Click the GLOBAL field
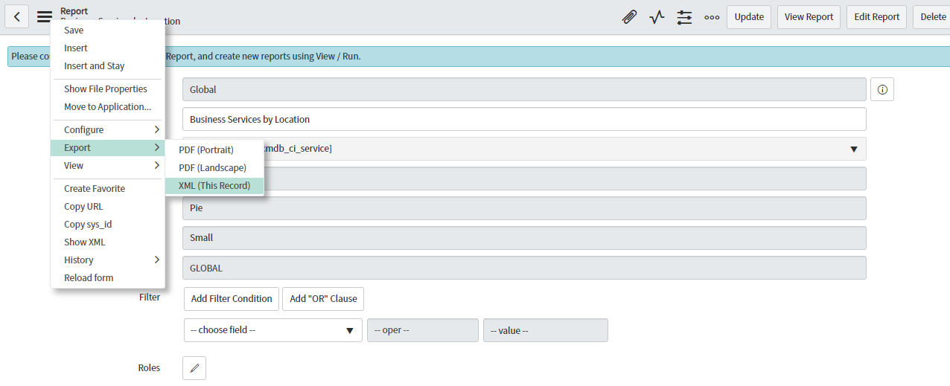The height and width of the screenshot is (386, 950). click(524, 268)
